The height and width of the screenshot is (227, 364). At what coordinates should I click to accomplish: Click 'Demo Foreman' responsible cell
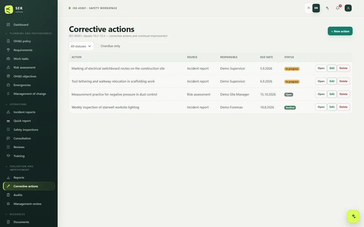point(231,107)
